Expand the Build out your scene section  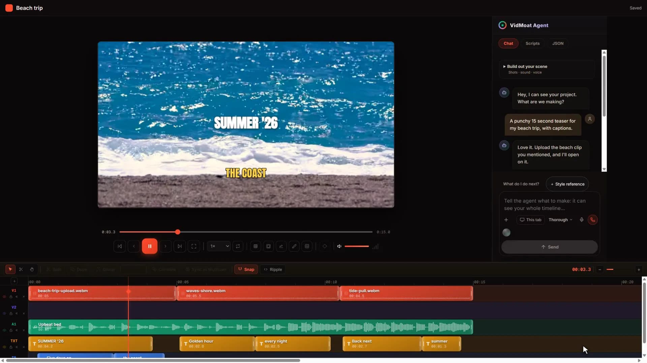[x=547, y=69]
